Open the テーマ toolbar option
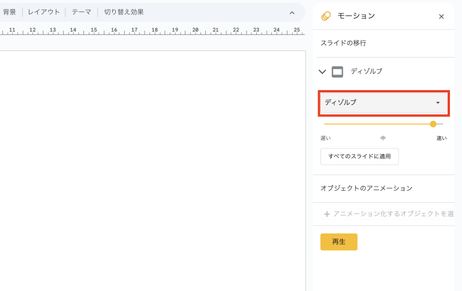The width and height of the screenshot is (462, 291). 82,12
